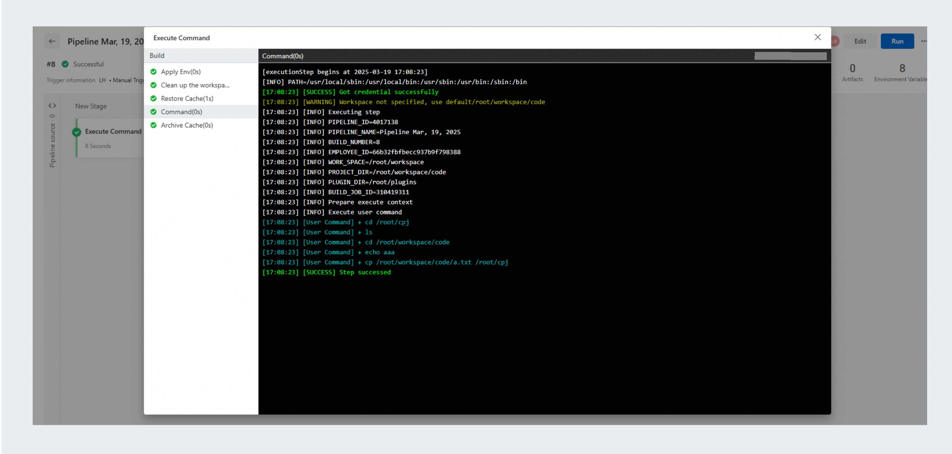The width and height of the screenshot is (952, 454).
Task: Click the green Successful status icon
Action: pyautogui.click(x=65, y=64)
